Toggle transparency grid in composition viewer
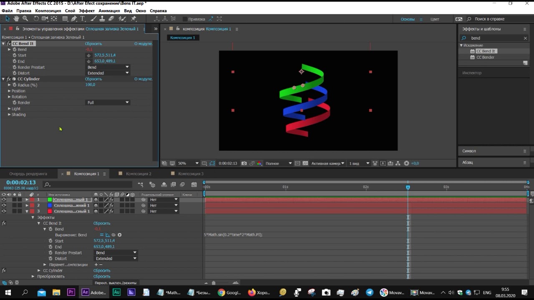 pos(305,163)
